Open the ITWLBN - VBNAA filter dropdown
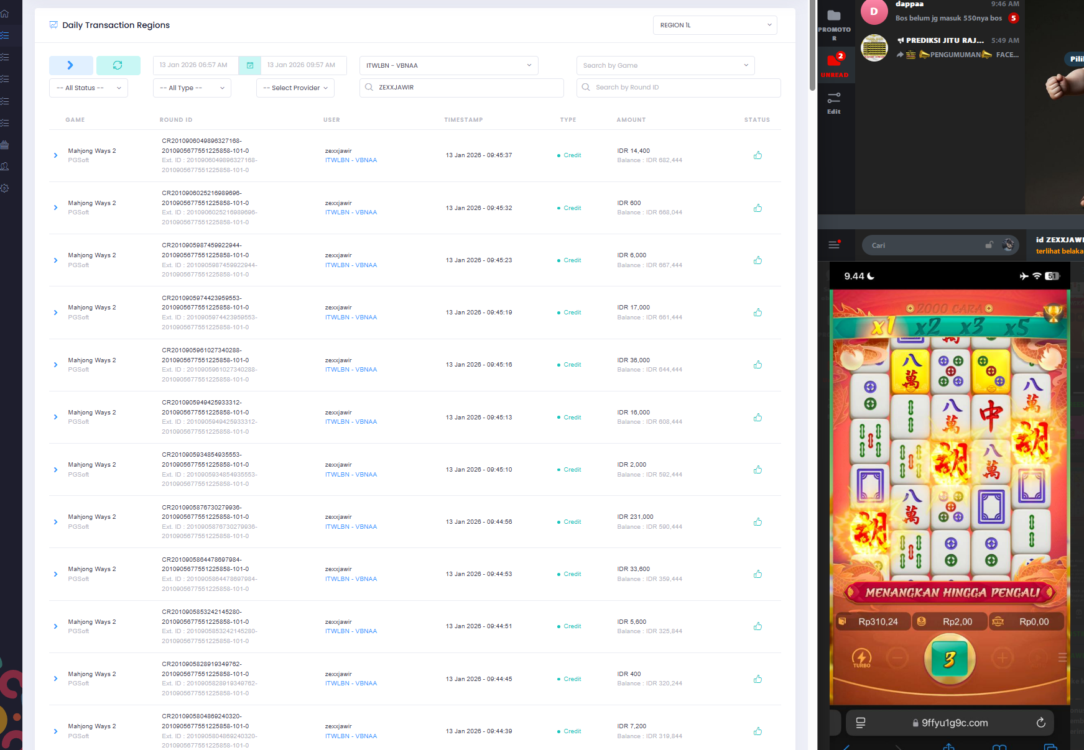The width and height of the screenshot is (1084, 750). [449, 65]
